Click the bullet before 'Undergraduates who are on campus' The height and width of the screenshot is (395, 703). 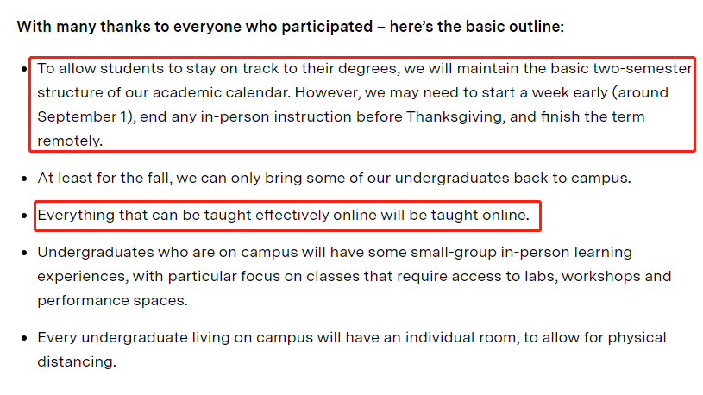[24, 253]
